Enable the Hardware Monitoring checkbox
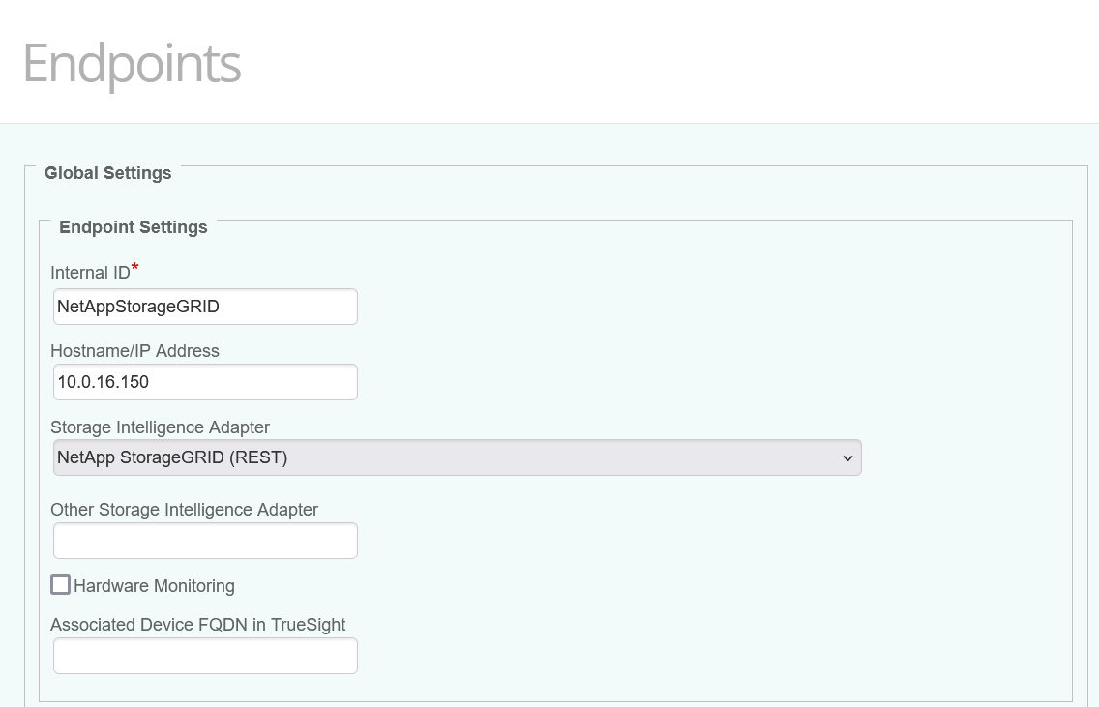The width and height of the screenshot is (1099, 707). 60,584
